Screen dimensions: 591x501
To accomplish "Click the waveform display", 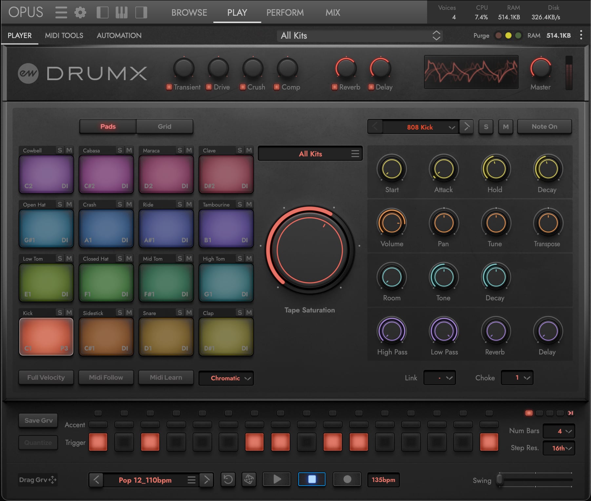I will coord(471,72).
